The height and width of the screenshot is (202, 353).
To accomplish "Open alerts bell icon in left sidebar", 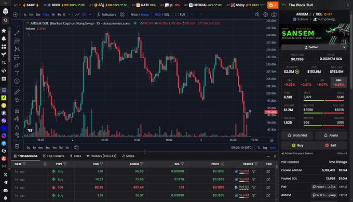I will click(4, 39).
